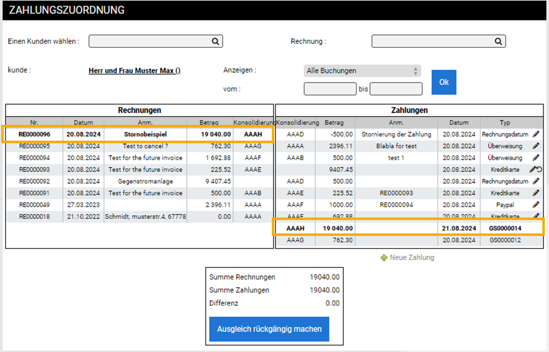
Task: Click Betrag column header in Rechnungen
Action: [x=209, y=123]
